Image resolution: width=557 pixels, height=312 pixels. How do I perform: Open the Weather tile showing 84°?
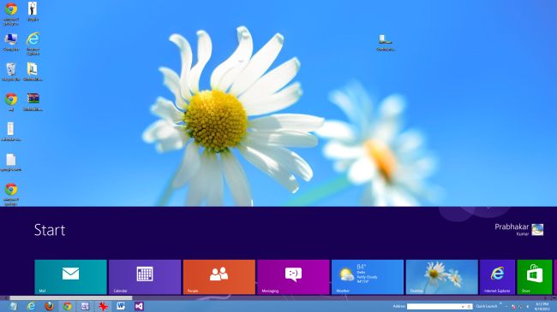click(x=368, y=277)
